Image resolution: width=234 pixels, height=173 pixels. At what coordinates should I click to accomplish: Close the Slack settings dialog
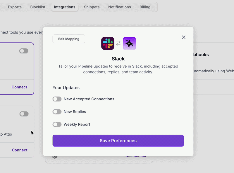[x=184, y=37]
